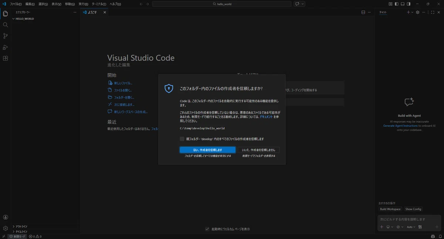Viewport: 444px width, 239px height.
Task: Click the remote window indicator in status bar
Action: click(x=3, y=236)
